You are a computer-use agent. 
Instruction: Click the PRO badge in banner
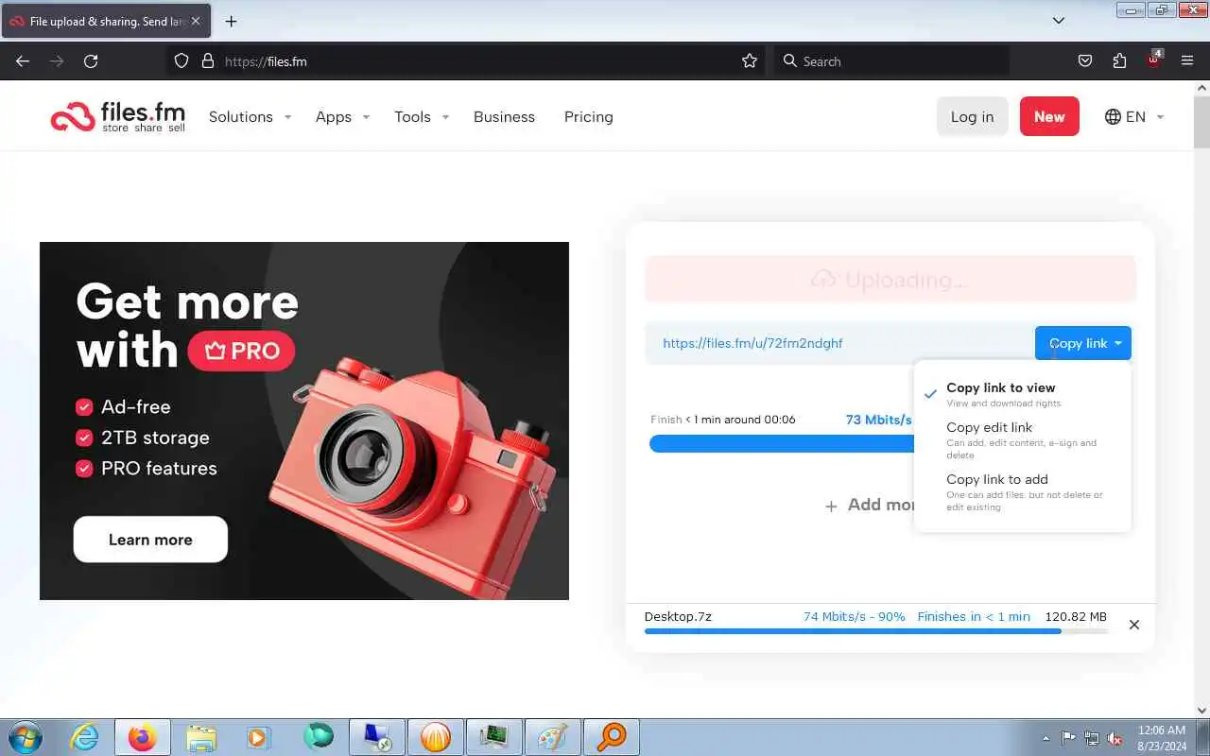pyautogui.click(x=241, y=351)
